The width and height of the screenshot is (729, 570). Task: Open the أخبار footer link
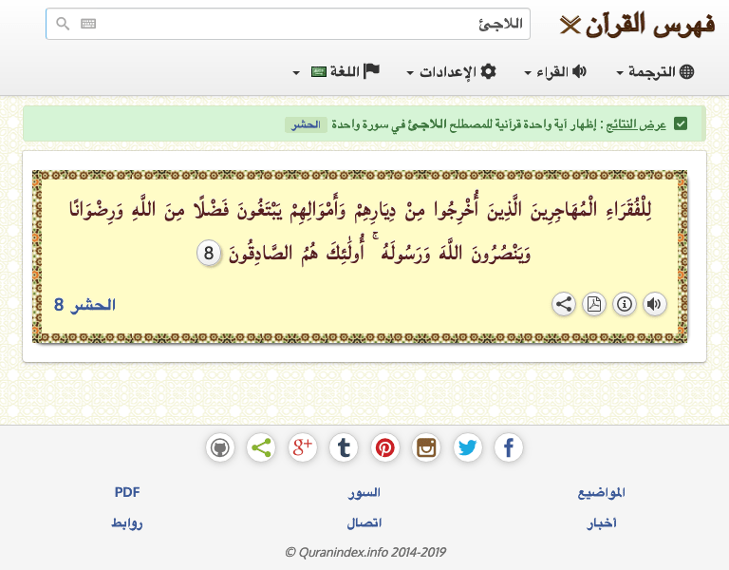(601, 523)
